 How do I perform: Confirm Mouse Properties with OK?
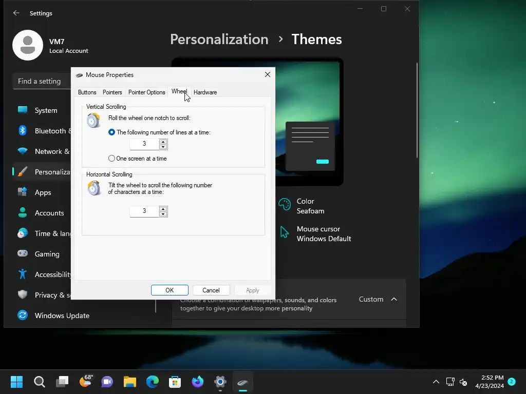click(170, 290)
